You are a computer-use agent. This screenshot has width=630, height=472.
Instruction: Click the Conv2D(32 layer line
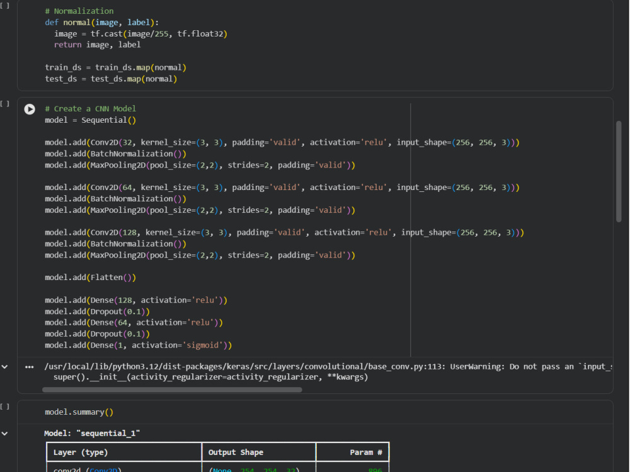[282, 142]
